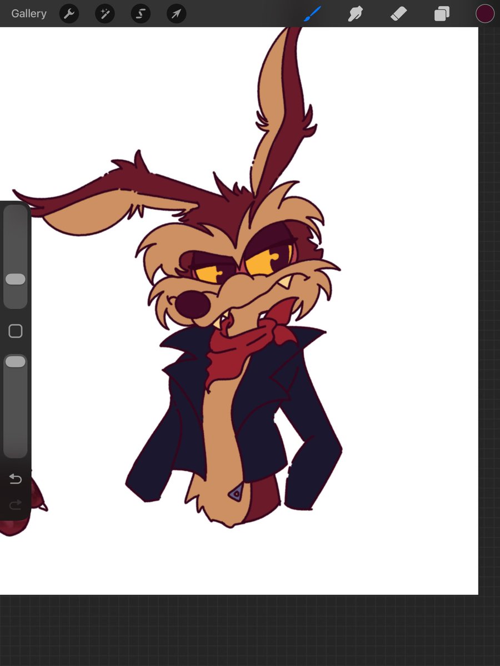Screen dimensions: 500x666
Task: Open the Actions wrench menu
Action: 69,13
